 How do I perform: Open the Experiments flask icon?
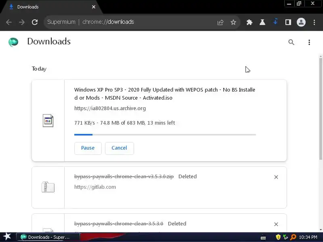pyautogui.click(x=262, y=22)
